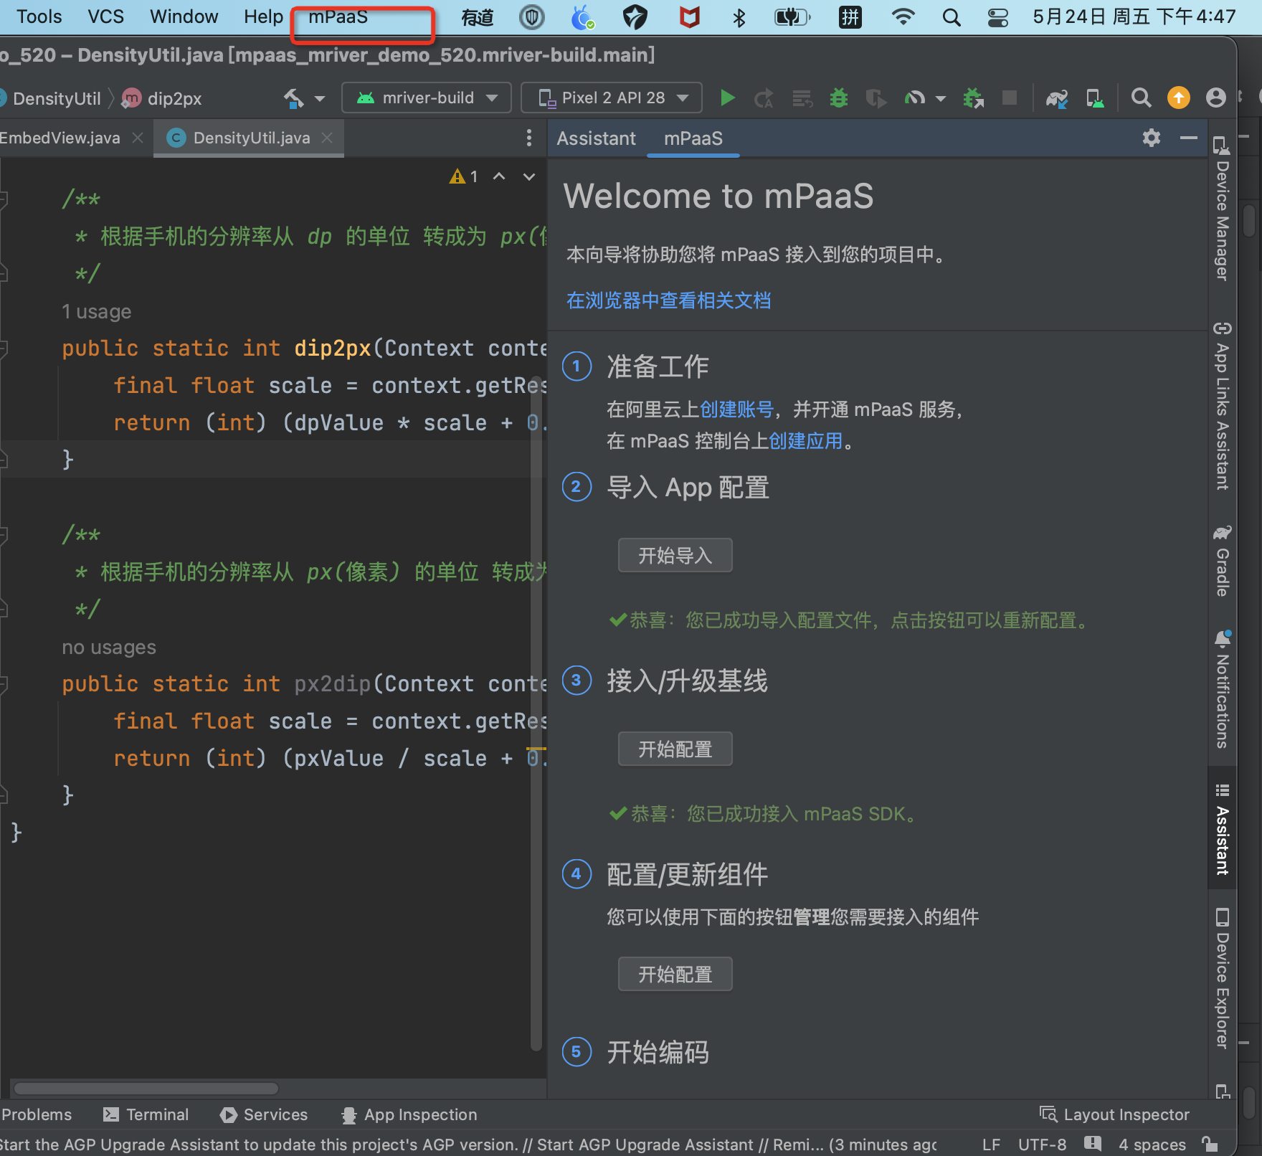This screenshot has height=1156, width=1262.
Task: Open the Pixel 2 API 28 device dropdown
Action: [612, 98]
